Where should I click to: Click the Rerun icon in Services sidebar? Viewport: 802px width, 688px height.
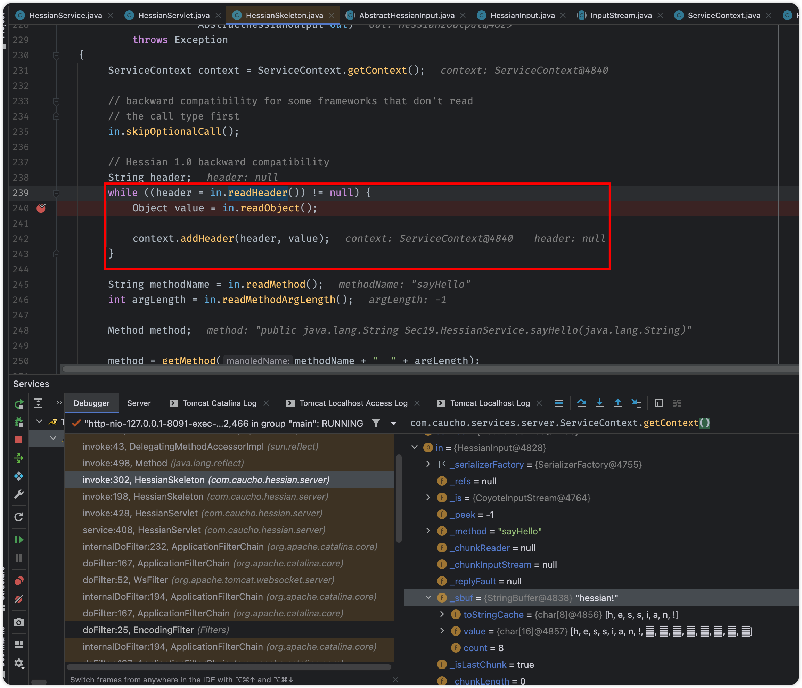click(18, 404)
